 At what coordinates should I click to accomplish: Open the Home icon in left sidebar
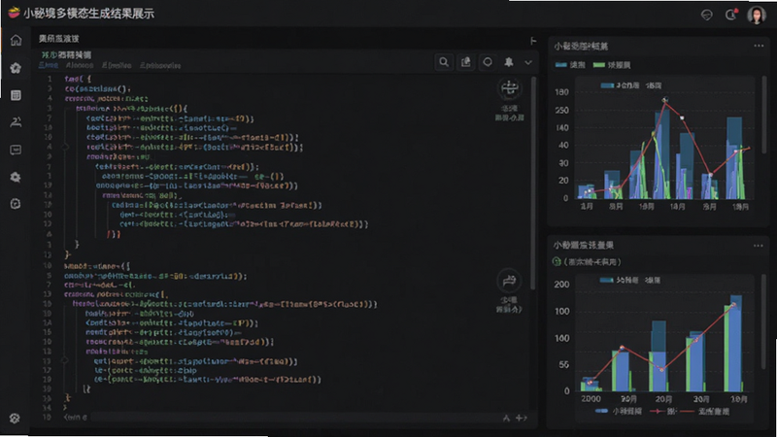click(x=16, y=40)
